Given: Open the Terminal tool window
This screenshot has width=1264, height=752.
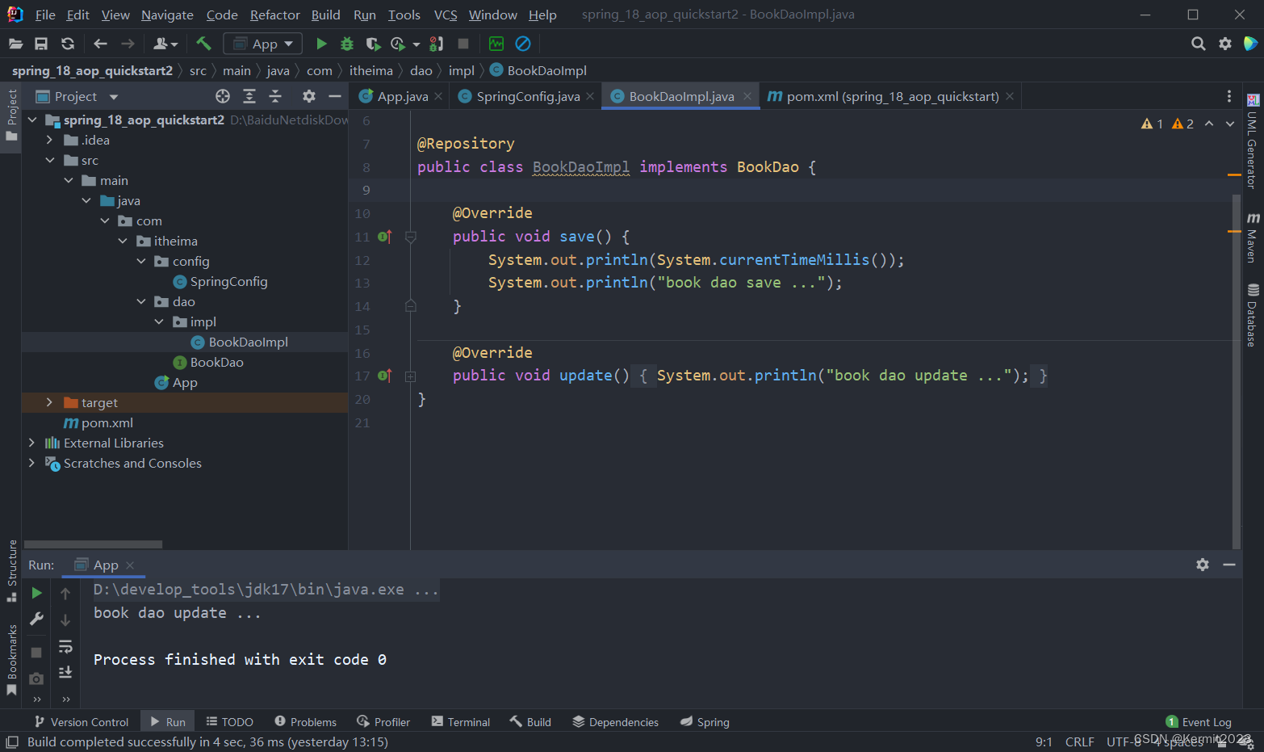Looking at the screenshot, I should (461, 722).
